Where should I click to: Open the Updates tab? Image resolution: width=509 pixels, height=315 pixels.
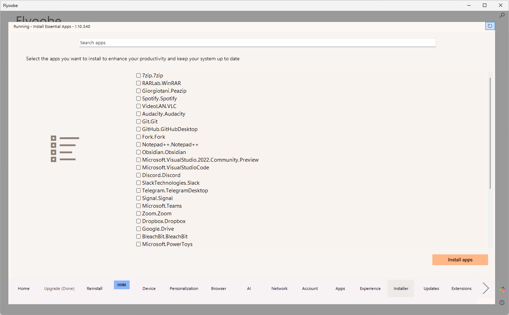pyautogui.click(x=431, y=289)
